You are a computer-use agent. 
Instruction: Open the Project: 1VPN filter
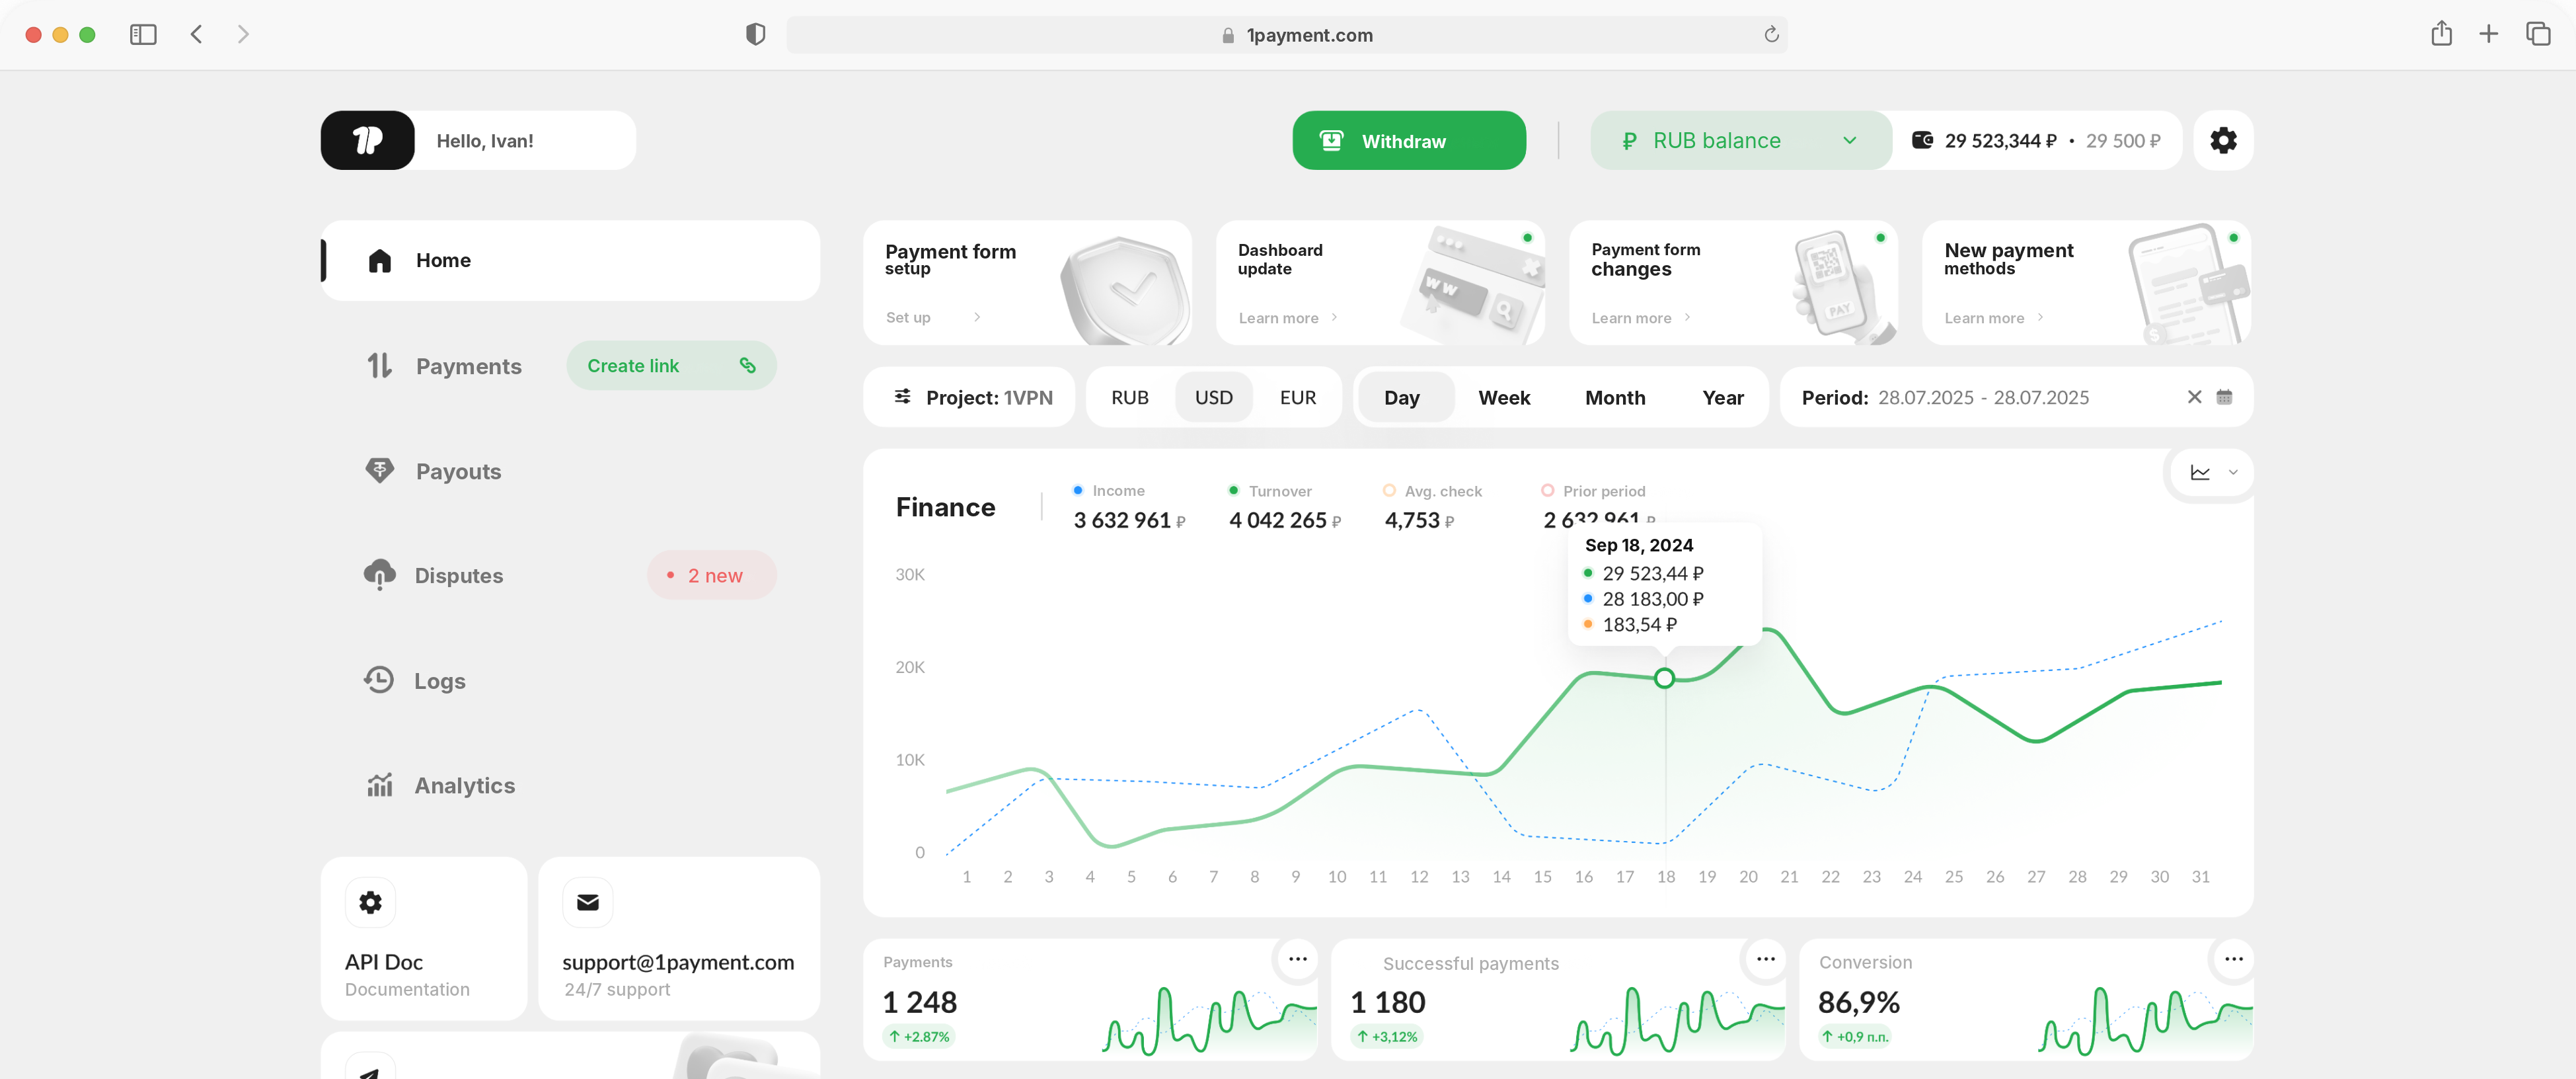tap(969, 398)
